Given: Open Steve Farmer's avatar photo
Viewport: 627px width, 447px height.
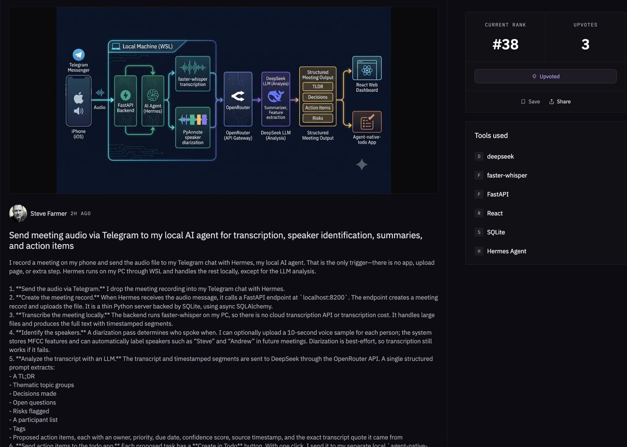Looking at the screenshot, I should [18, 213].
